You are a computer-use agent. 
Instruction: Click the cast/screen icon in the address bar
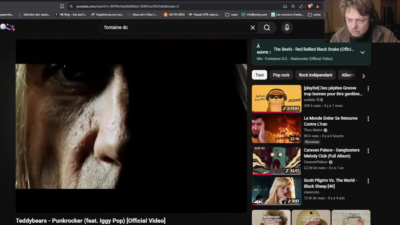coord(285,6)
